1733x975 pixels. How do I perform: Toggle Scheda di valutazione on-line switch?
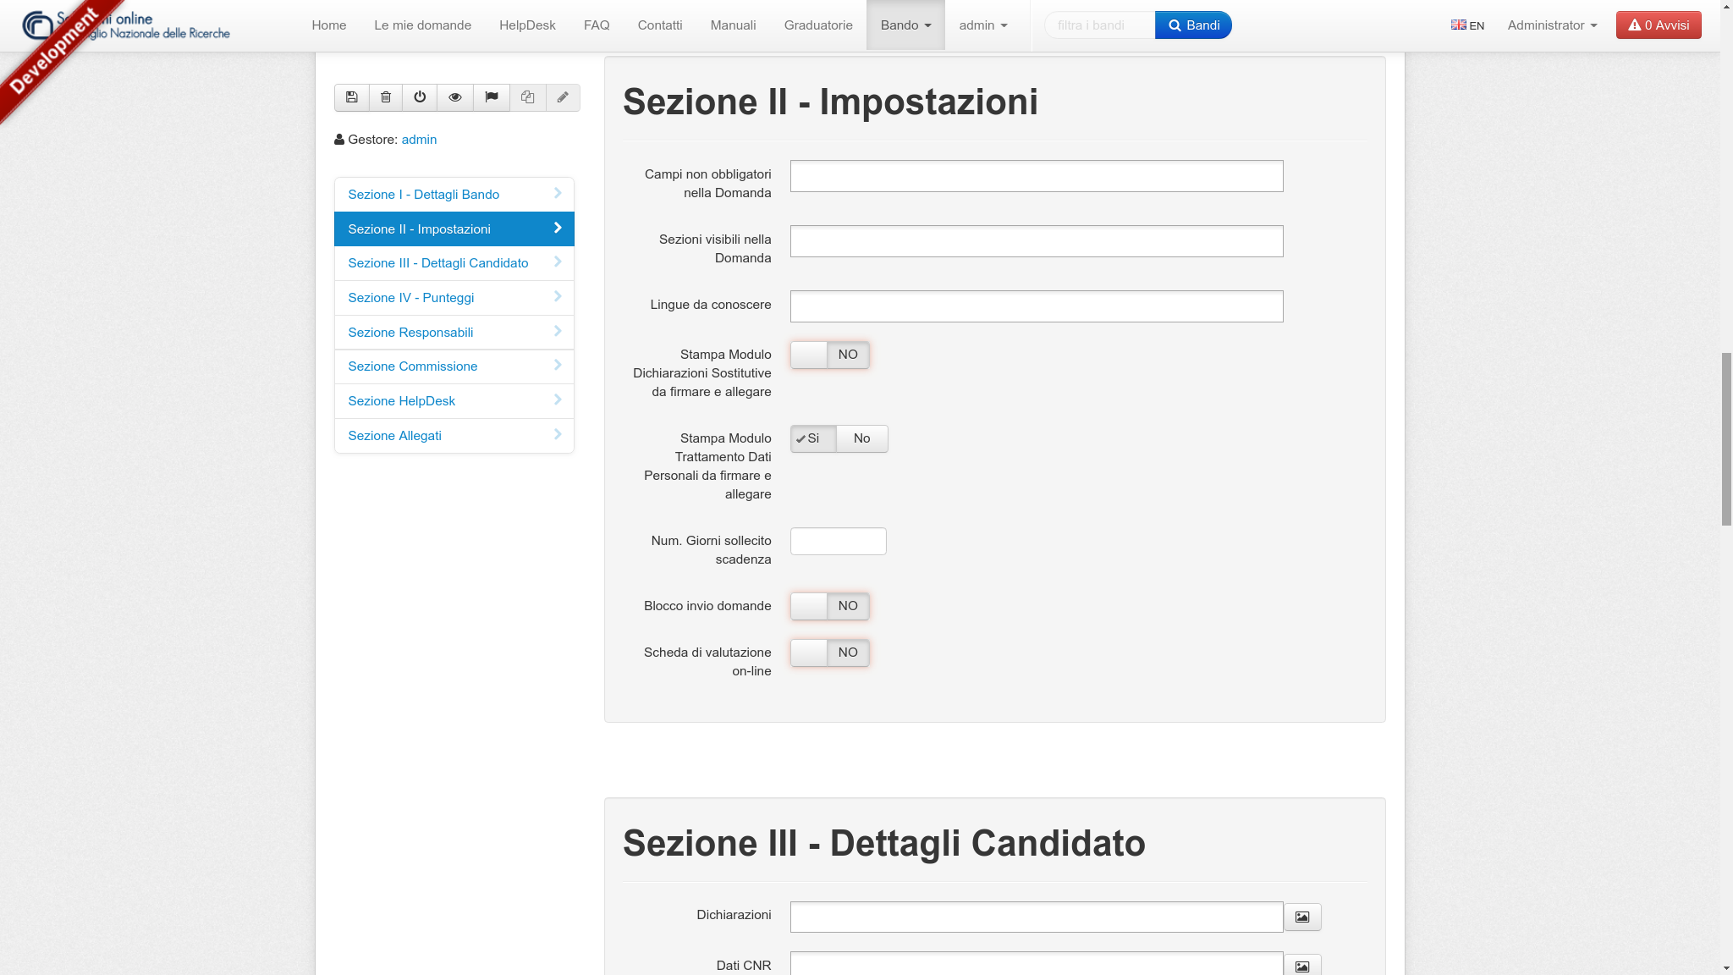(x=829, y=653)
